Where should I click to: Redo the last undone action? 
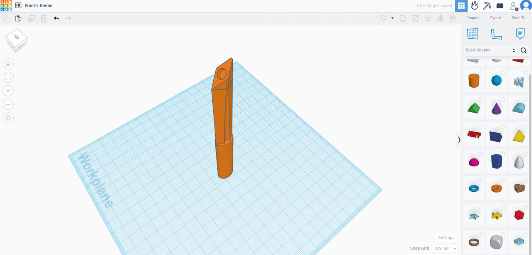click(69, 18)
